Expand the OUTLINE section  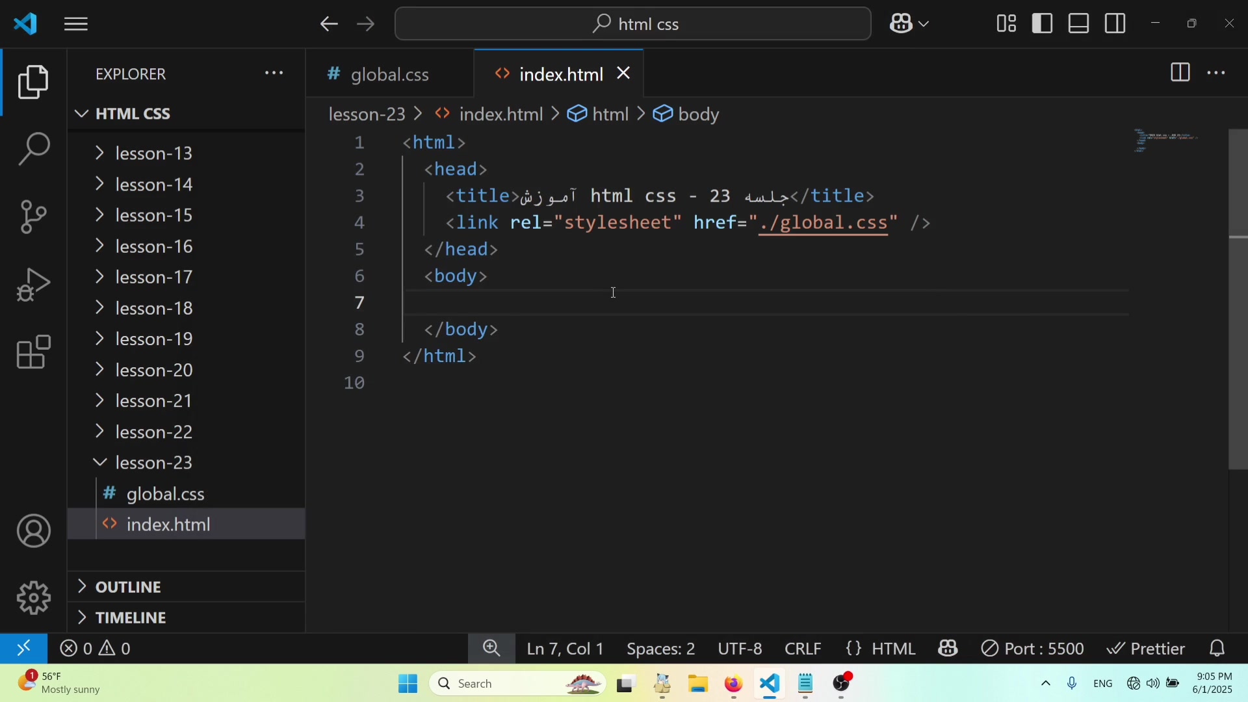(129, 587)
